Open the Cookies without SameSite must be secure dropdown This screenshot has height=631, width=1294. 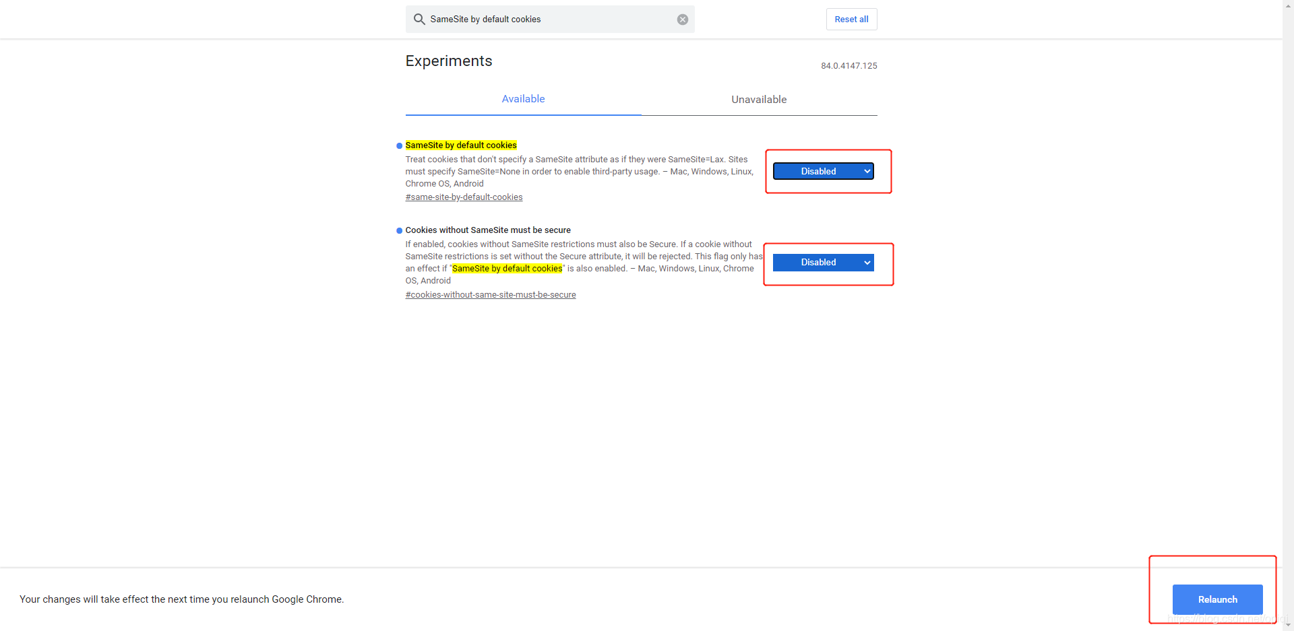point(823,263)
